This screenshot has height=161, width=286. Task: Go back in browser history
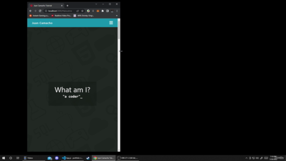point(30,11)
